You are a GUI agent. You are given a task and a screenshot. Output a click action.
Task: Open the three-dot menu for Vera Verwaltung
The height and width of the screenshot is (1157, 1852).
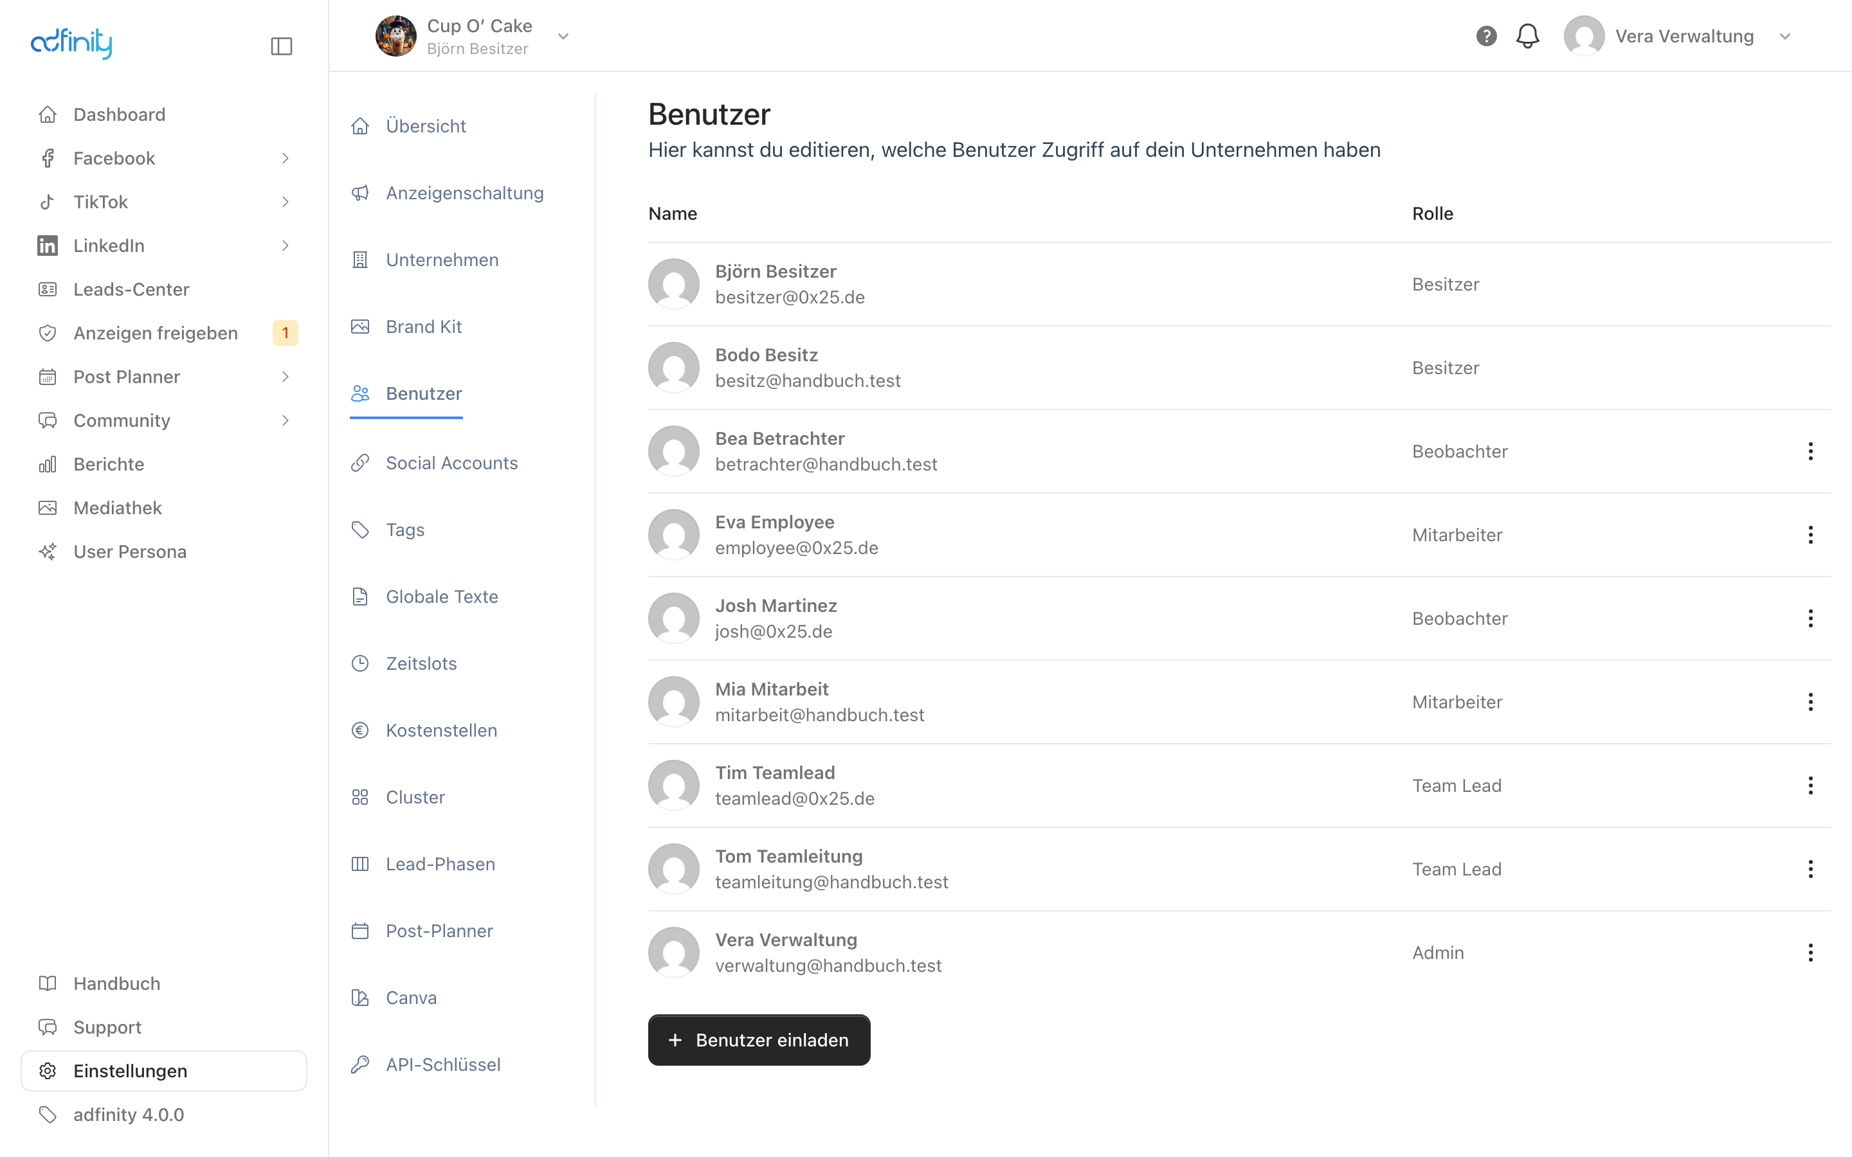pyautogui.click(x=1810, y=953)
